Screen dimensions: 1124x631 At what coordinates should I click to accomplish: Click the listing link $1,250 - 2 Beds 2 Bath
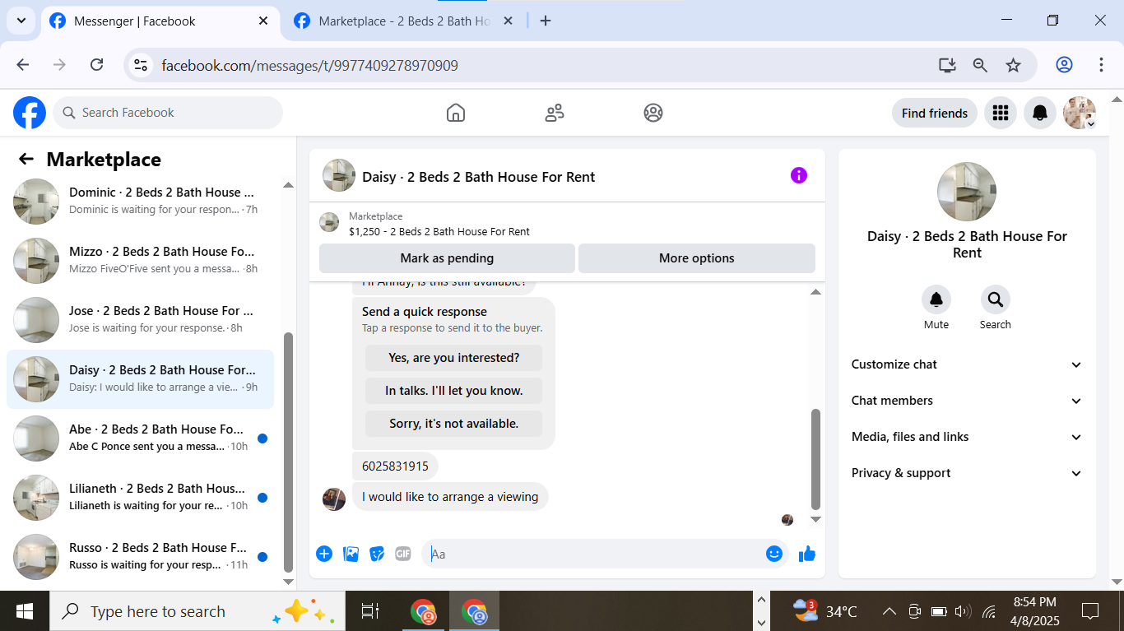[x=439, y=231]
